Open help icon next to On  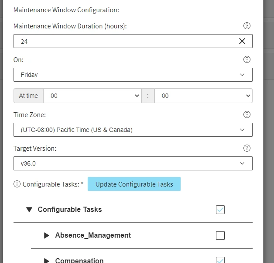pyautogui.click(x=247, y=59)
